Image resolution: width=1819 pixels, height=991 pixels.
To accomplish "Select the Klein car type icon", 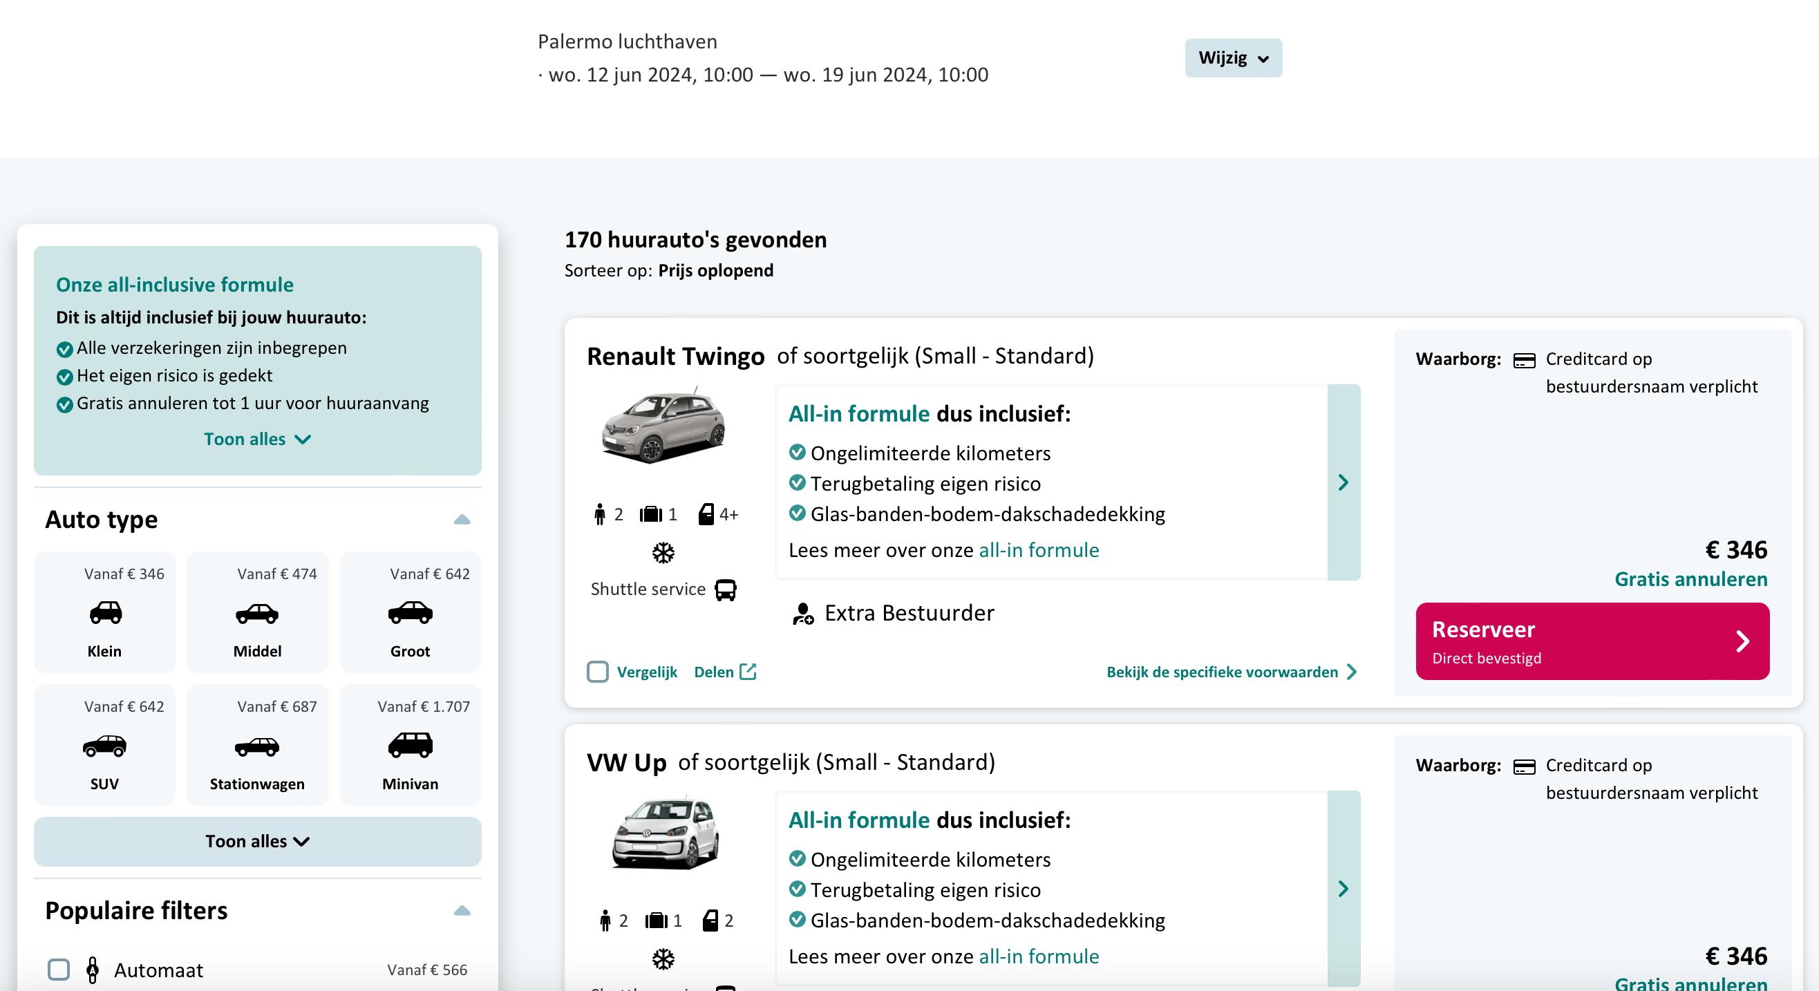I will point(105,612).
